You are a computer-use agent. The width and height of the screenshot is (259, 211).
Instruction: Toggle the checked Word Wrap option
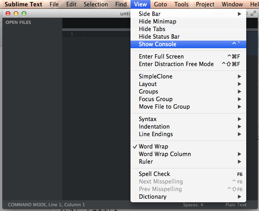tap(188, 147)
